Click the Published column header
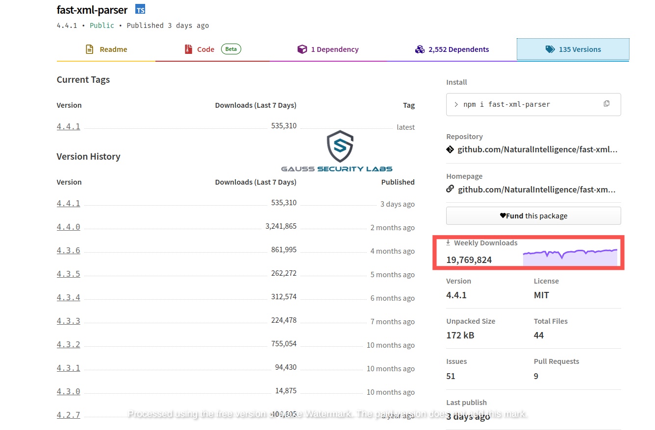 tap(398, 182)
